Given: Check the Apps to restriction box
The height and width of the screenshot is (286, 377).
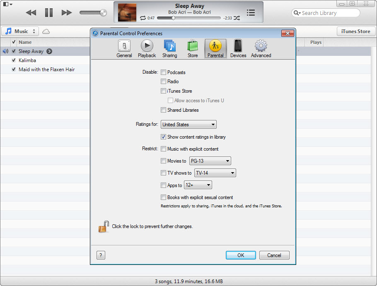Looking at the screenshot, I should click(x=164, y=185).
